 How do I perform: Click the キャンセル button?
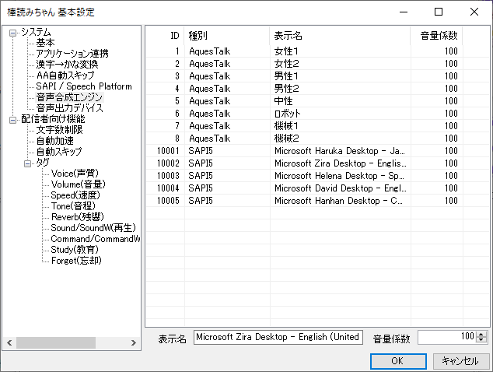pos(461,361)
